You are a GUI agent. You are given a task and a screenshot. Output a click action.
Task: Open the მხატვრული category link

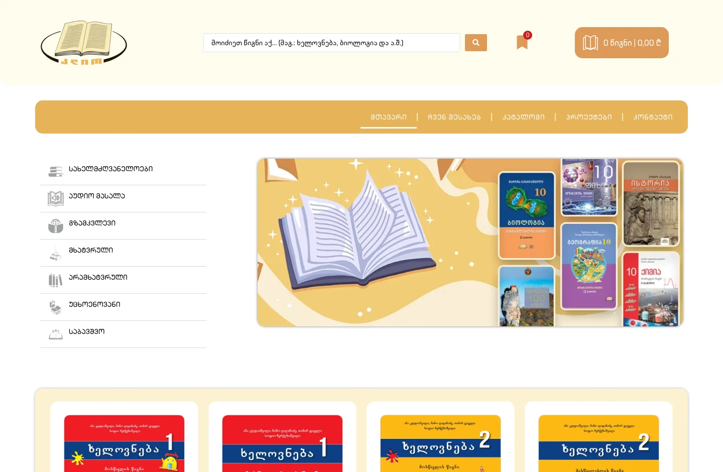[x=91, y=250]
